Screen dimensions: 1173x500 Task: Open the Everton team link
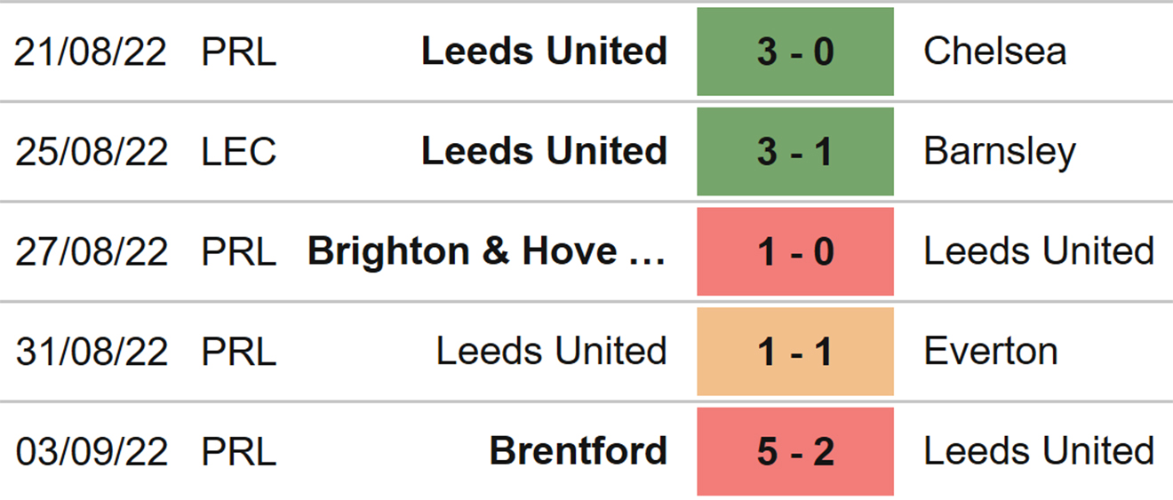coord(991,353)
